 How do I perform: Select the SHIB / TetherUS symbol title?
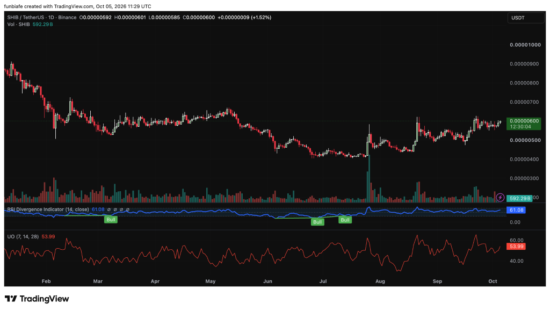click(x=42, y=17)
